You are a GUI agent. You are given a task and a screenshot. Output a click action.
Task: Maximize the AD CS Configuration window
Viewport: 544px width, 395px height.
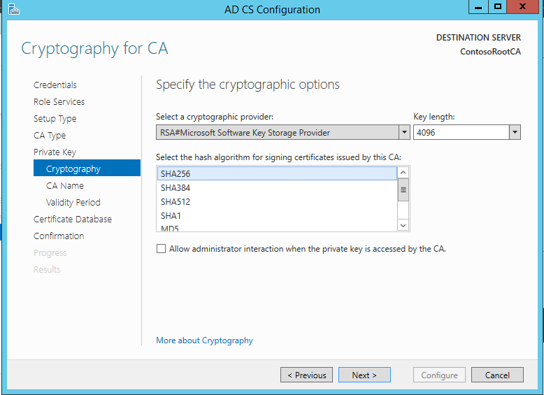498,7
